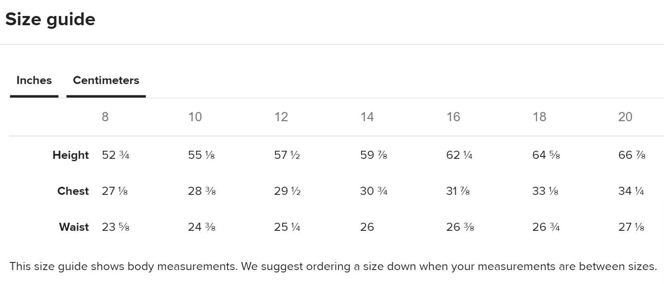Screen dimensions: 664x284
Task: Switch to the Centimeters tab
Action: coord(106,80)
